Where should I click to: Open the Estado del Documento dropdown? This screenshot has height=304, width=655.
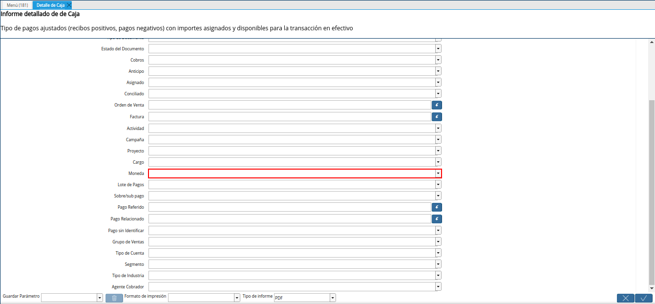pos(438,48)
